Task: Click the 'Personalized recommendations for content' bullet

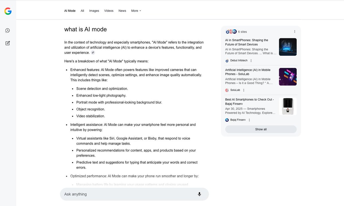Action: (136, 153)
